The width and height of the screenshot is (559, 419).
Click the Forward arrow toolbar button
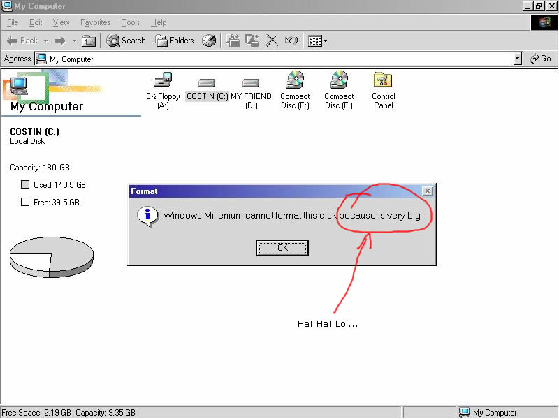(x=60, y=41)
